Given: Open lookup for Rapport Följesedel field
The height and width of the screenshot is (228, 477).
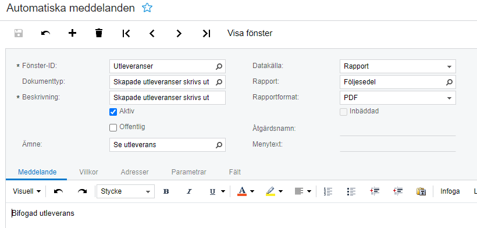Looking at the screenshot, I should coord(449,82).
